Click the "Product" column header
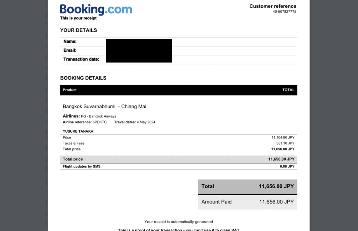This screenshot has height=231, width=358. 70,90
